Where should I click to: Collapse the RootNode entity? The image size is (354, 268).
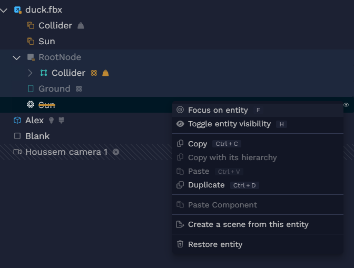click(x=17, y=57)
